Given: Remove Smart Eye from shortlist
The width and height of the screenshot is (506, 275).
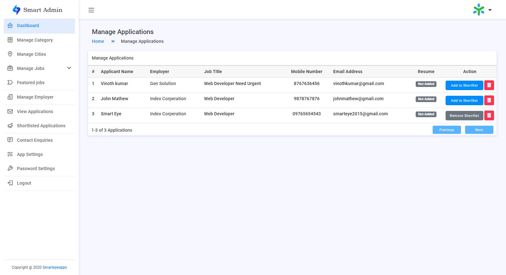Looking at the screenshot, I should point(464,116).
